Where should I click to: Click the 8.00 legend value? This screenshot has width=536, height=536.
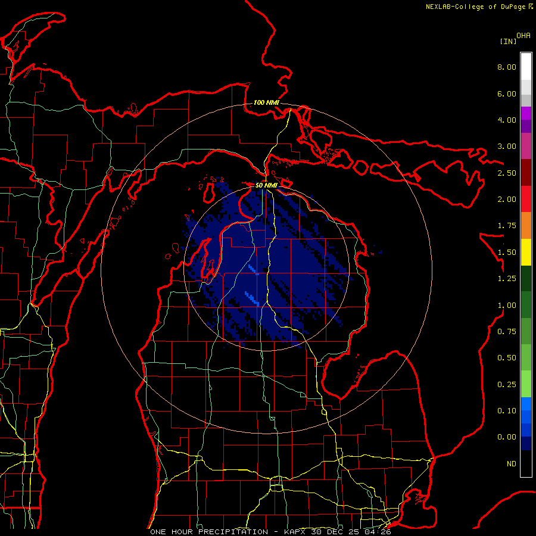tap(507, 67)
